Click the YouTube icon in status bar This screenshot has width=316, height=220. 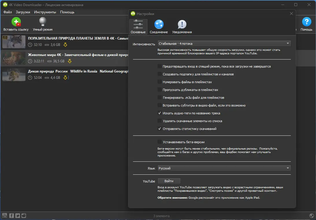click(5, 215)
